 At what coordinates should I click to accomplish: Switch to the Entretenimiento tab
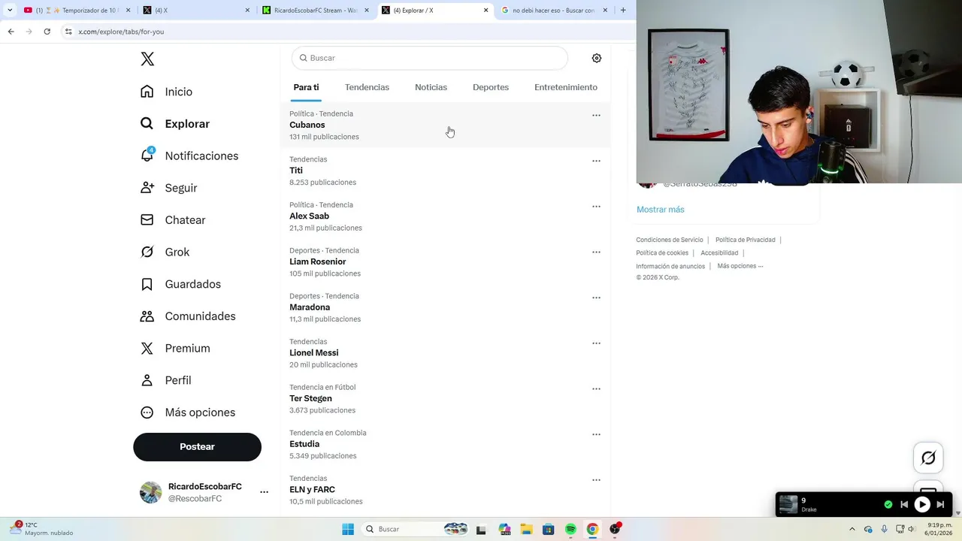tap(566, 87)
